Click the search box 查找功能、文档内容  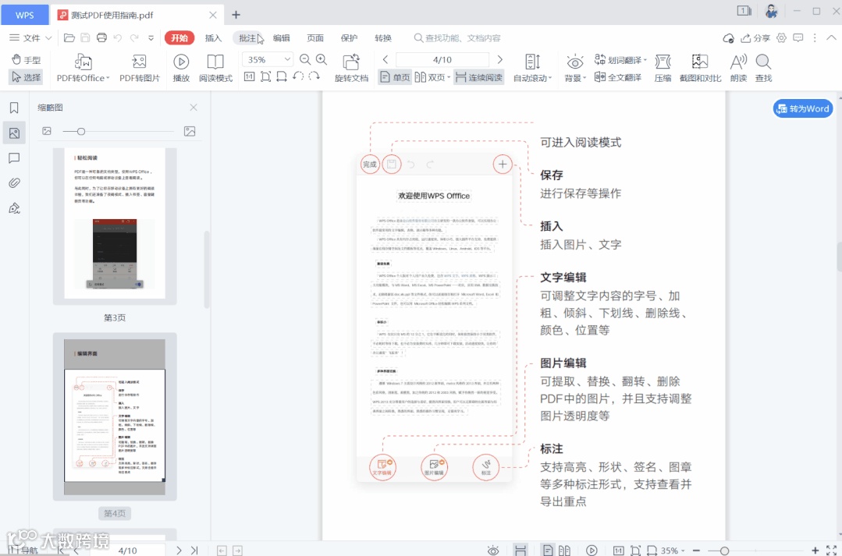457,37
